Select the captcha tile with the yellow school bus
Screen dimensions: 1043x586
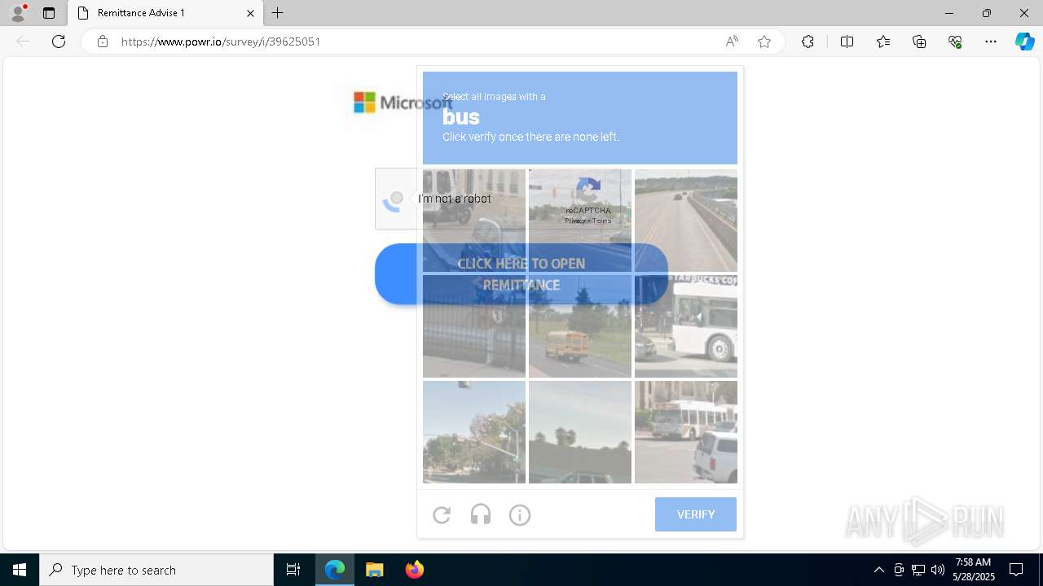pyautogui.click(x=580, y=326)
